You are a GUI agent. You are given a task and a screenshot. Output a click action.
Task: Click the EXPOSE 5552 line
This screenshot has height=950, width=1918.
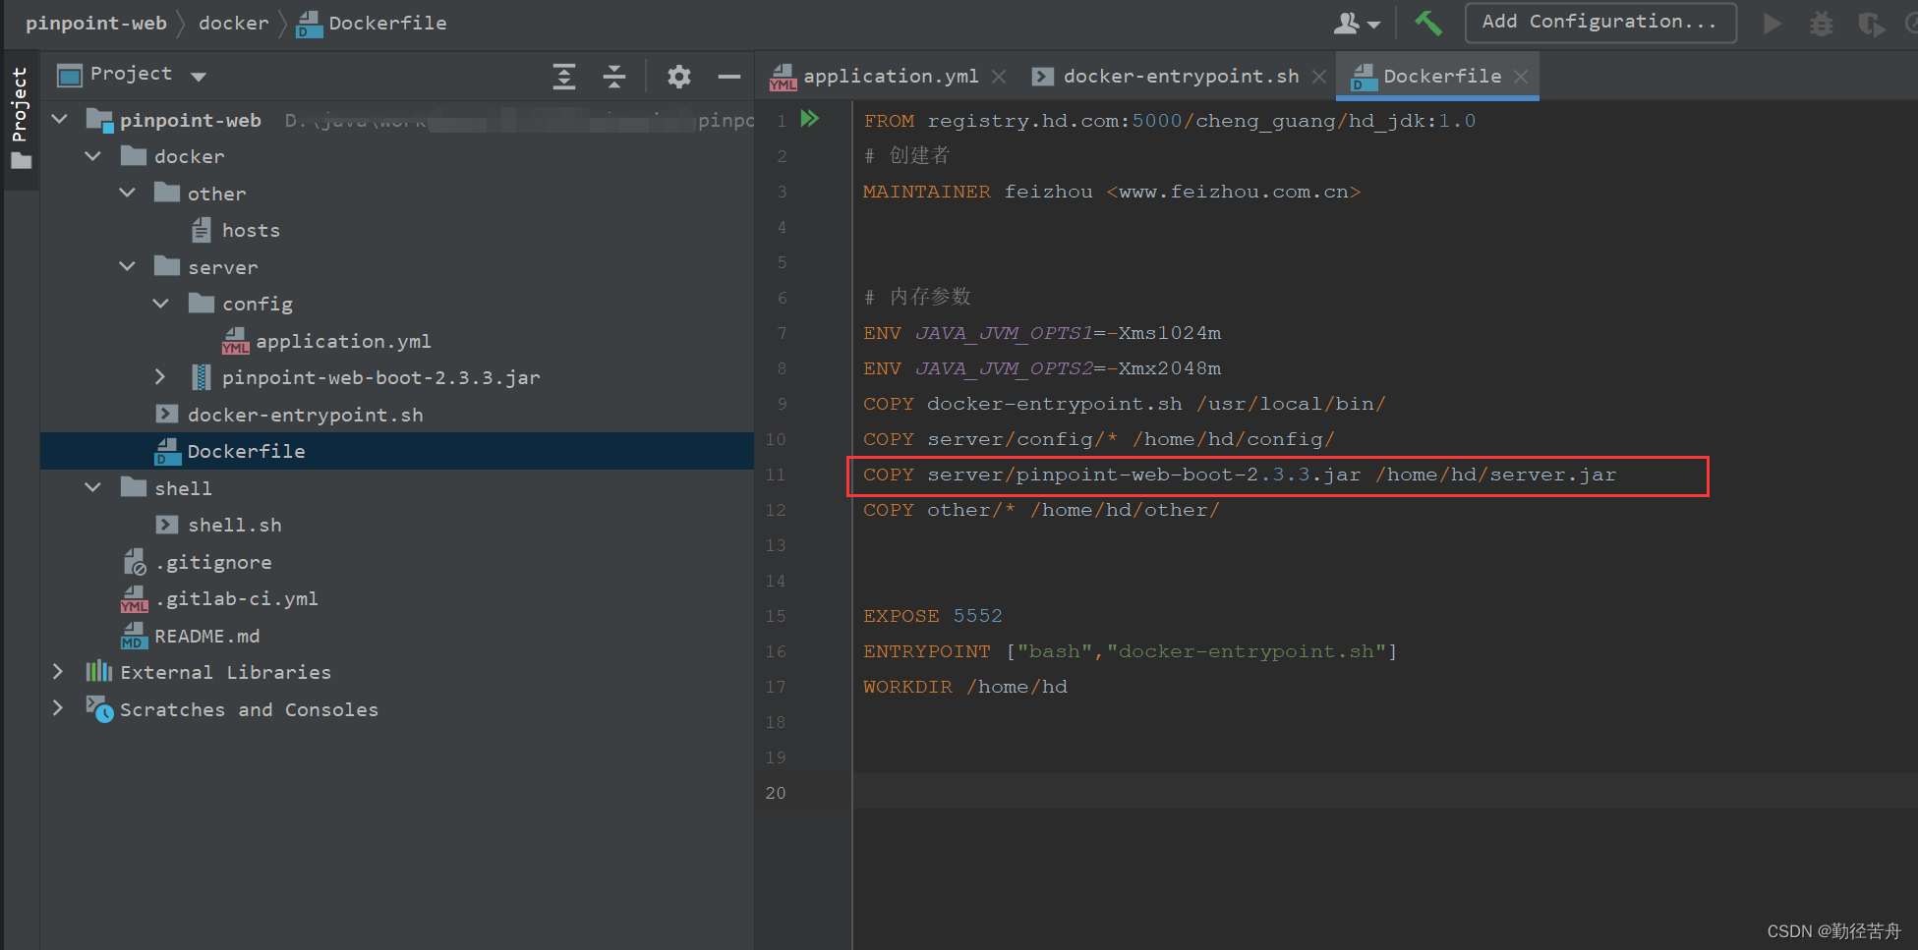[933, 616]
